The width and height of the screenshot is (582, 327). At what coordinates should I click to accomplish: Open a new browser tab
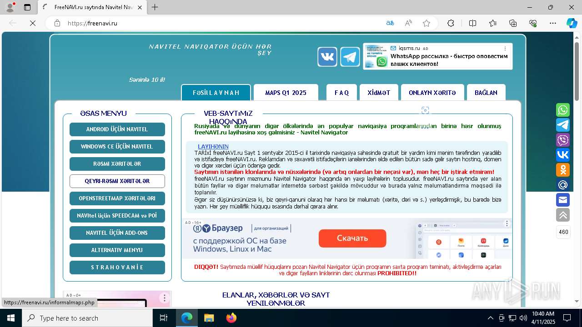pos(155,7)
